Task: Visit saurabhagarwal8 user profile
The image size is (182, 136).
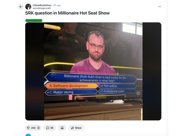Action: tap(42, 8)
